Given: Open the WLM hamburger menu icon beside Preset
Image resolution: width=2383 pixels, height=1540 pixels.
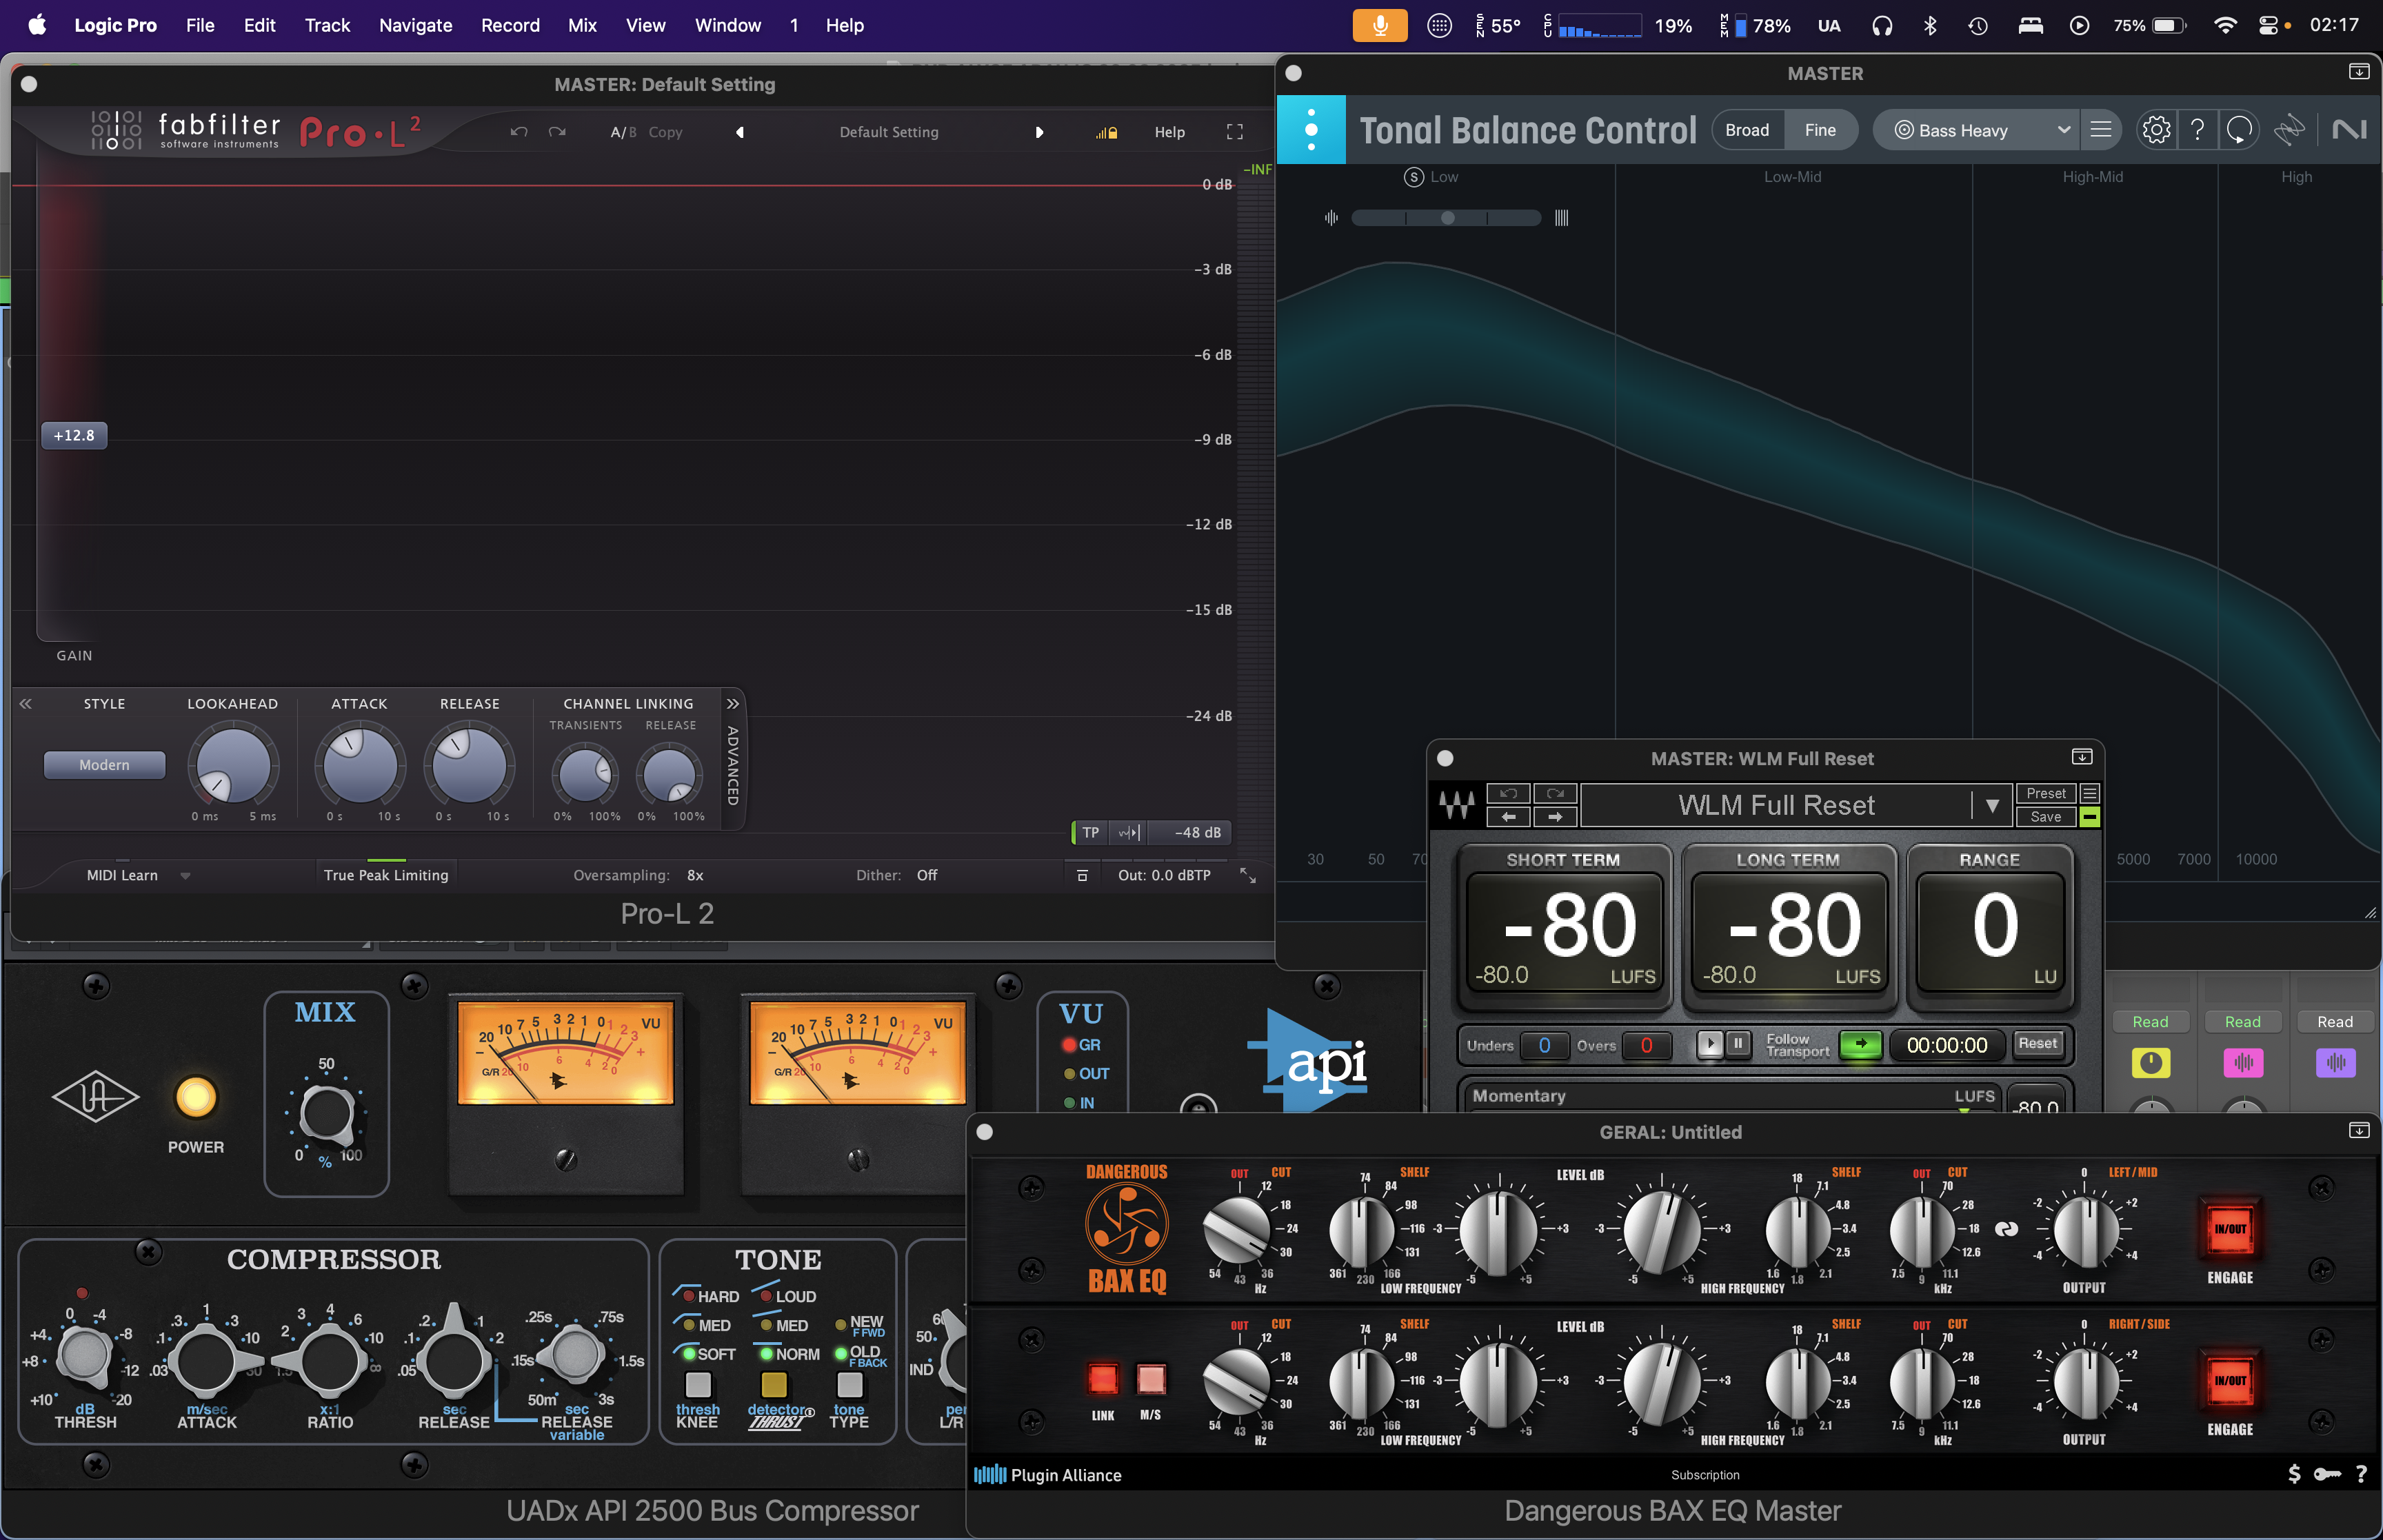Looking at the screenshot, I should pyautogui.click(x=2089, y=793).
